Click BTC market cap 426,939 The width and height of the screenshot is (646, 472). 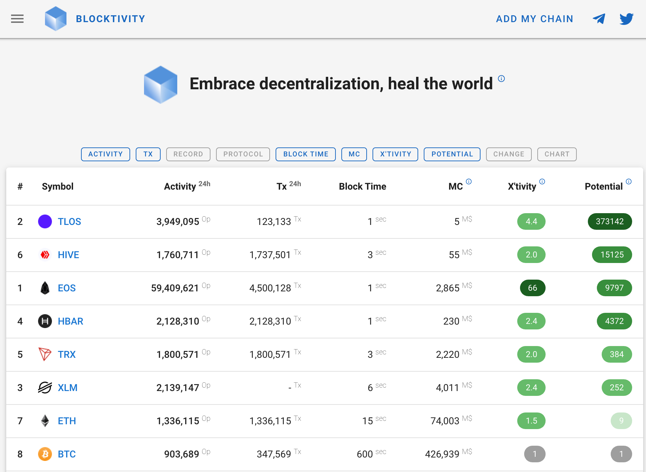tap(442, 454)
